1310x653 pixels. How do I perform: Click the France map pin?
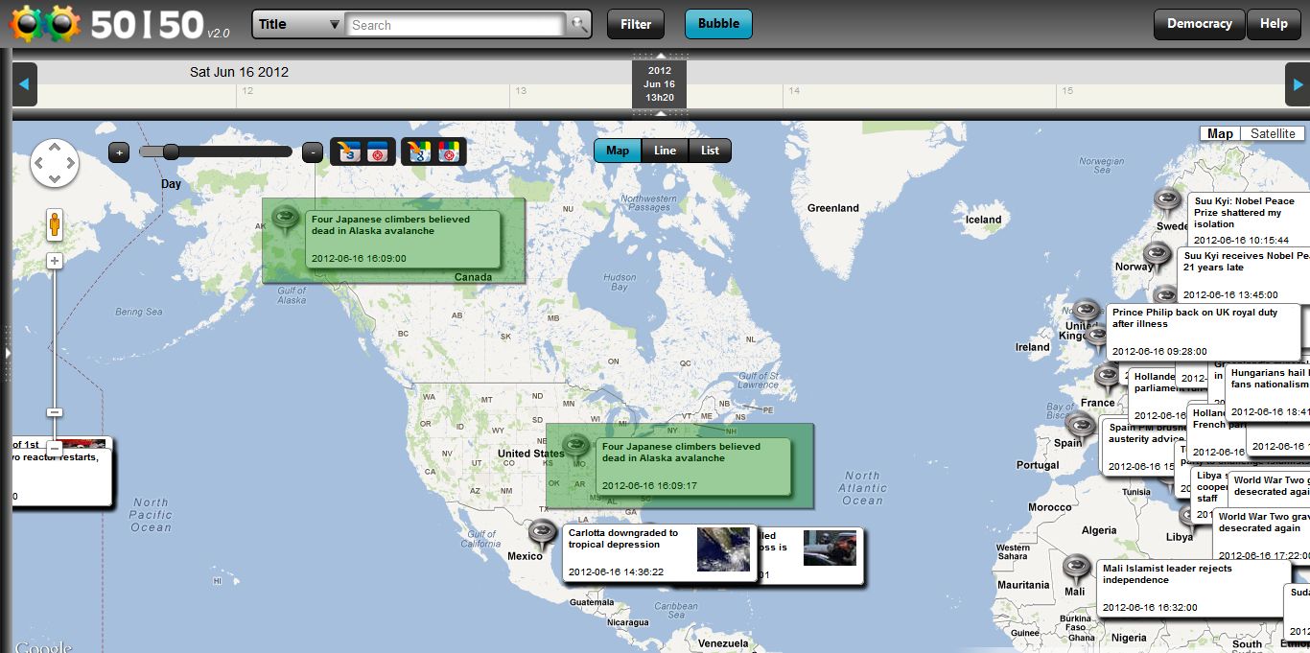(x=1107, y=377)
